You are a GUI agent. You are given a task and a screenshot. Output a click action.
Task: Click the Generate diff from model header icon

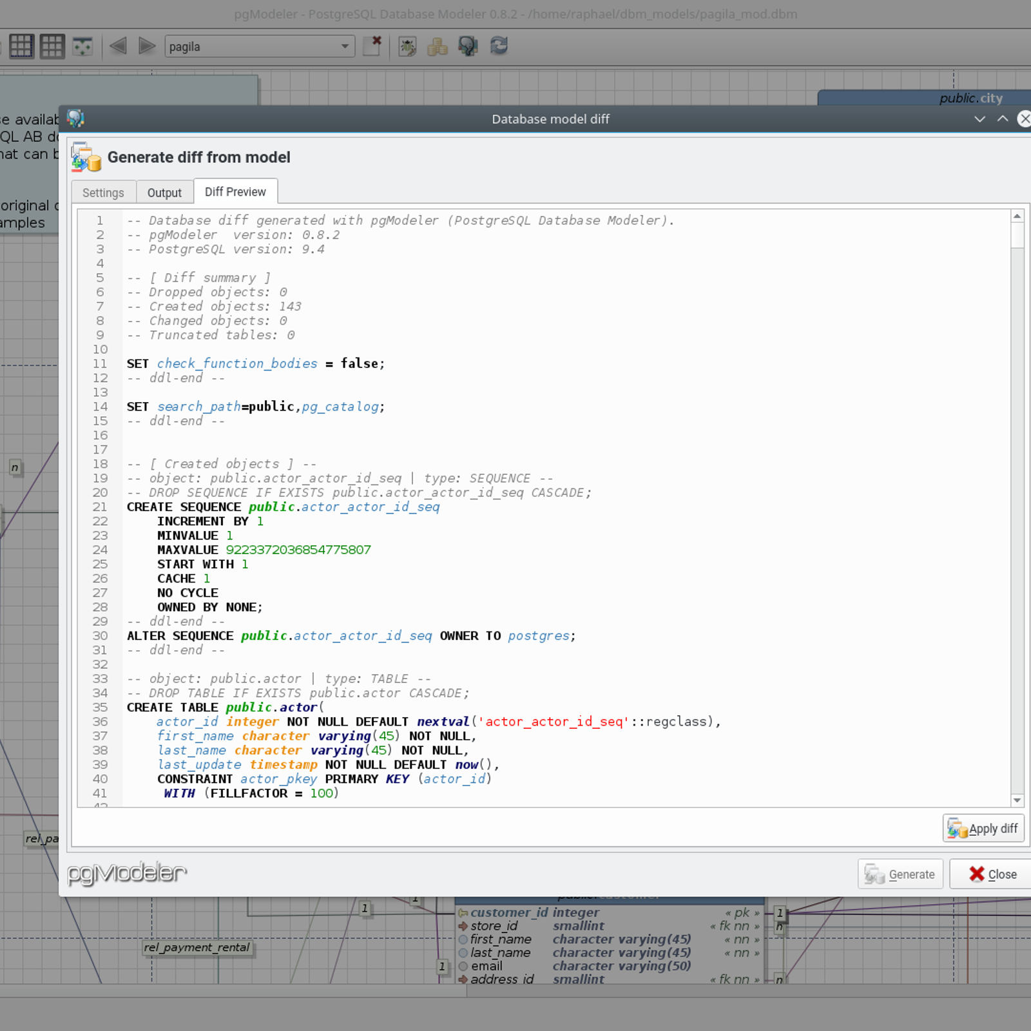tap(86, 157)
